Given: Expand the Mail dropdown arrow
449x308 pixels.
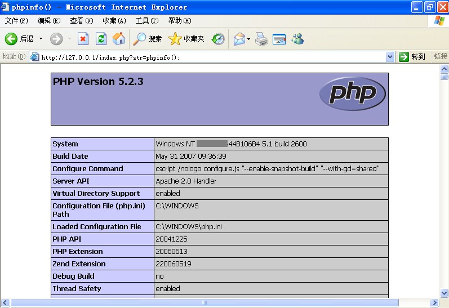Looking at the screenshot, I should pos(248,39).
